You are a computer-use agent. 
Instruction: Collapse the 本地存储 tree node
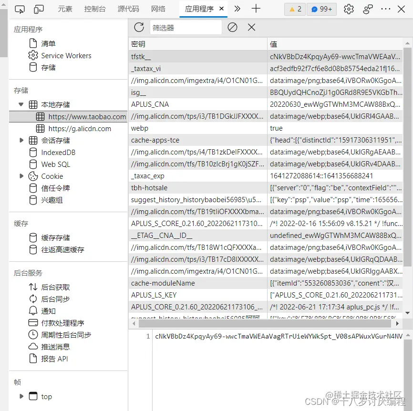(x=21, y=104)
